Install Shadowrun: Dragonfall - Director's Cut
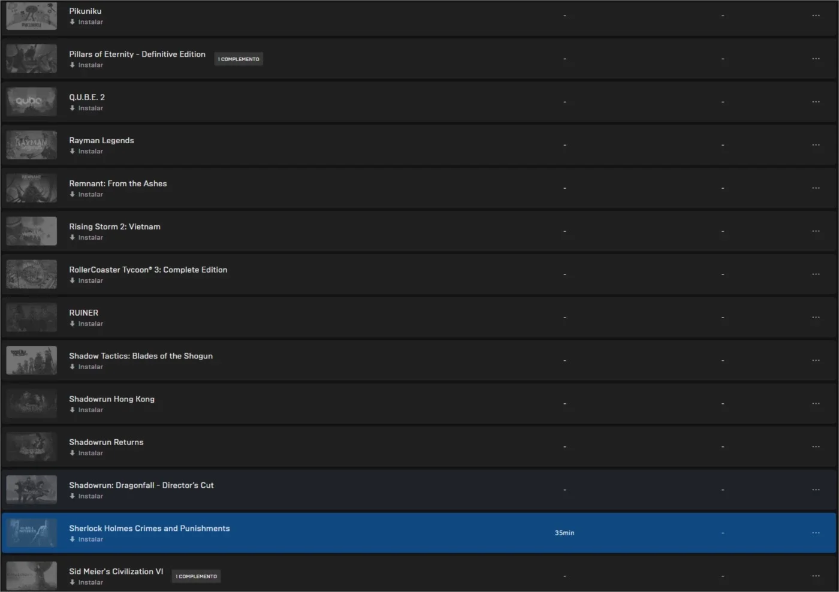The height and width of the screenshot is (592, 839). tap(86, 497)
